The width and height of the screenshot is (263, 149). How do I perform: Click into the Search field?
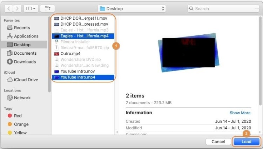pos(223,8)
